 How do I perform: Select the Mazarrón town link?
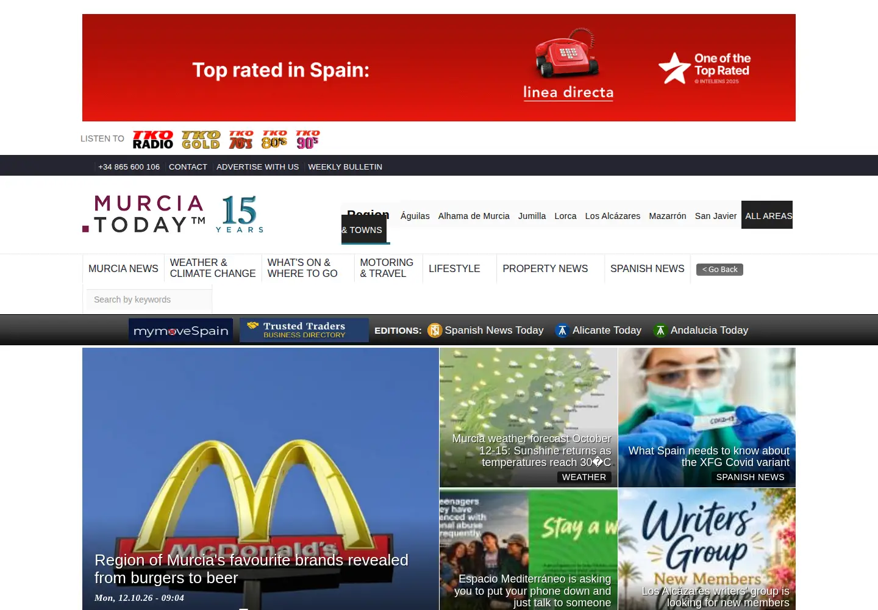[x=668, y=216]
